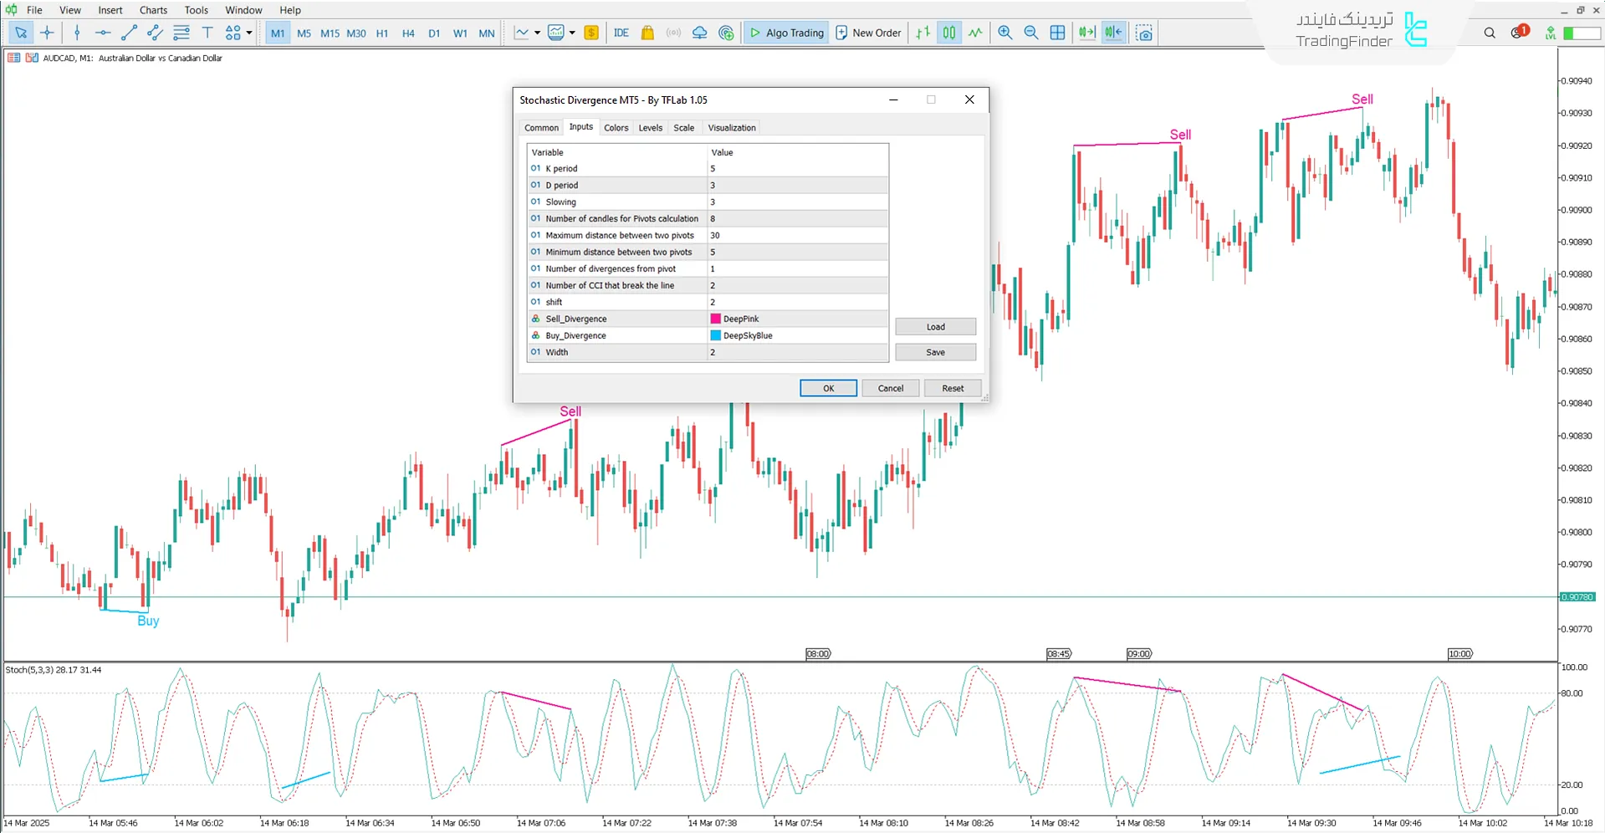
Task: Expand the line chart type dropdown
Action: pyautogui.click(x=538, y=33)
